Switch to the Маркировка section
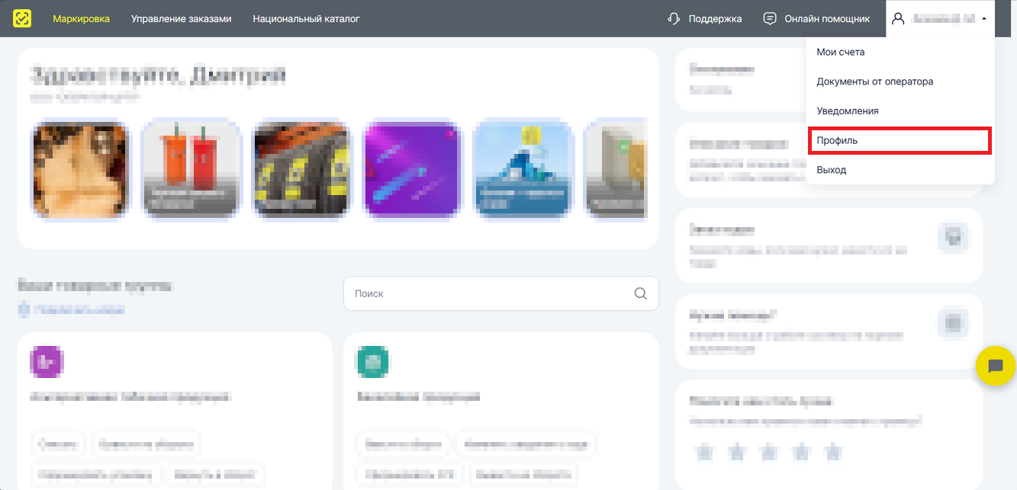 (x=82, y=18)
